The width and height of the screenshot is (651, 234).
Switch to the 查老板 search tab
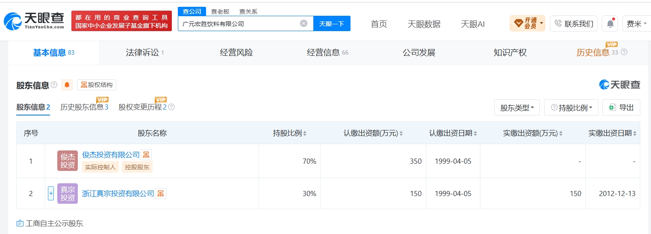[x=220, y=12]
